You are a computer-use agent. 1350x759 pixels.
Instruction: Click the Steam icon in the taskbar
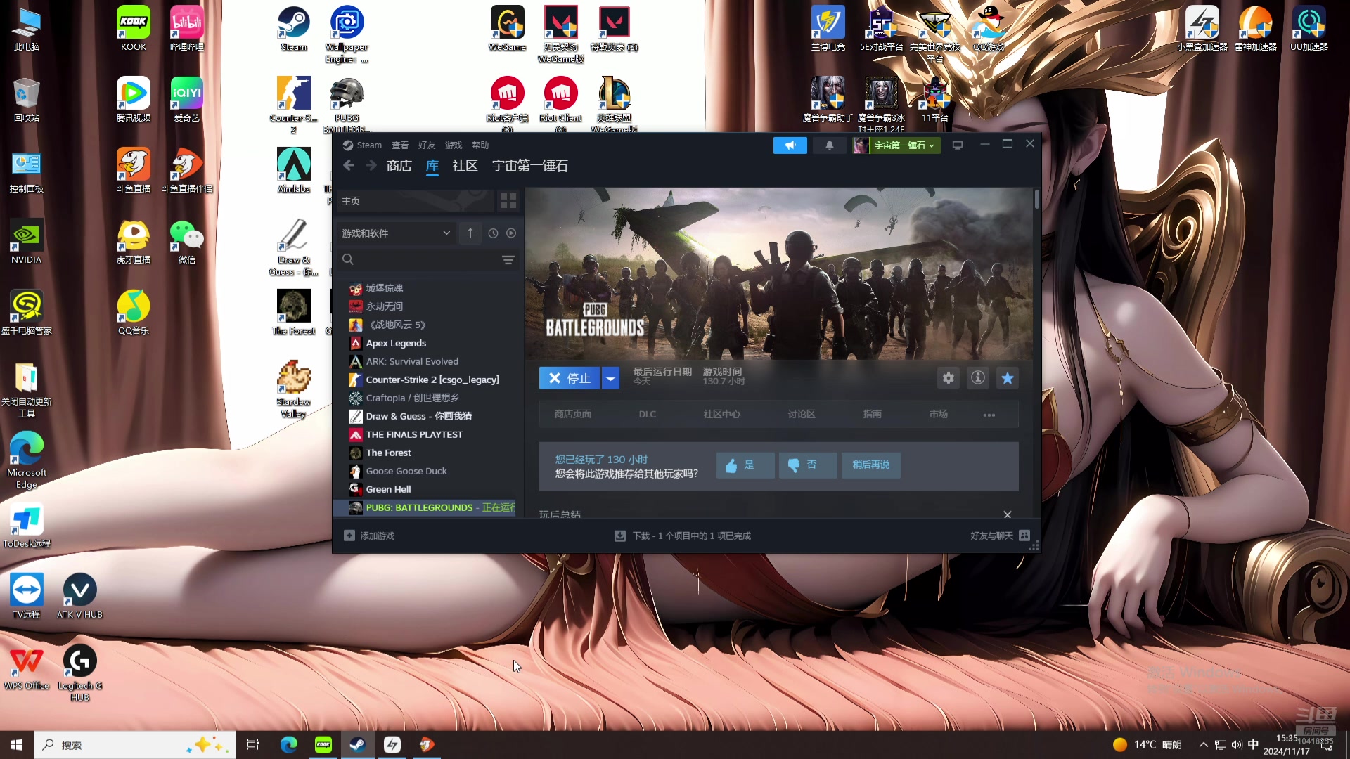coord(357,745)
